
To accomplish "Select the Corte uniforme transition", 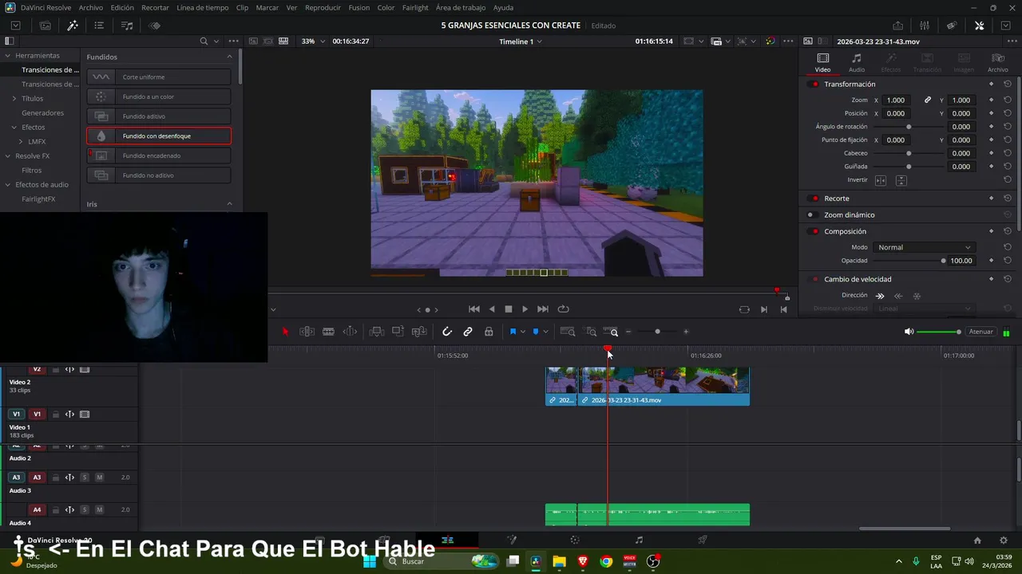I will (159, 77).
